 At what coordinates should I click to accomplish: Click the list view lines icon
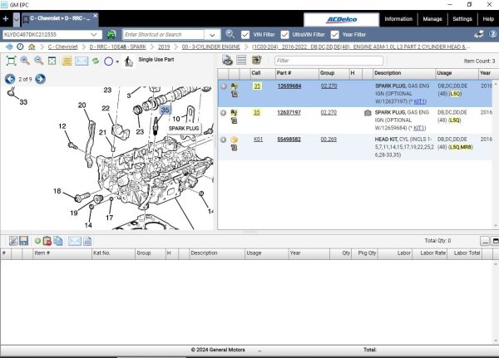[x=241, y=60]
